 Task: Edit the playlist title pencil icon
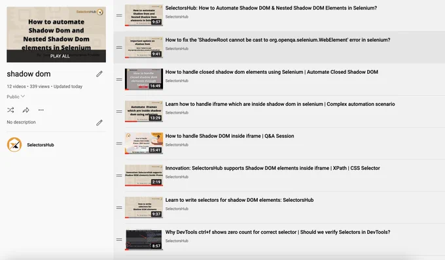tap(99, 74)
